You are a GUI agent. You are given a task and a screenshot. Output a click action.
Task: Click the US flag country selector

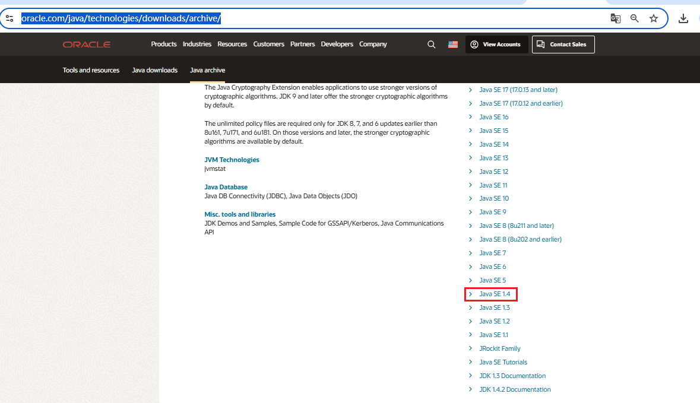[x=452, y=45]
